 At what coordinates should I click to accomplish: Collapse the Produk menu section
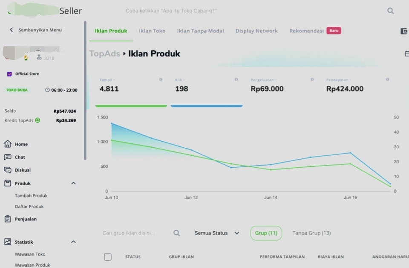(74, 184)
